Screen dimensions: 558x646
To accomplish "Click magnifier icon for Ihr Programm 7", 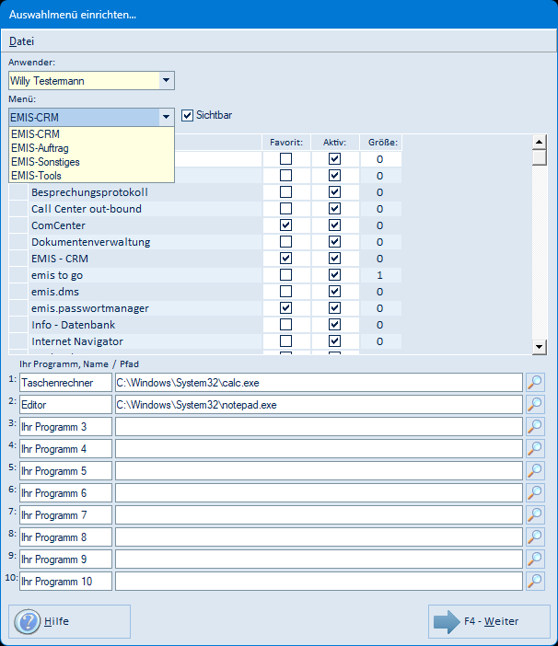I will (535, 515).
